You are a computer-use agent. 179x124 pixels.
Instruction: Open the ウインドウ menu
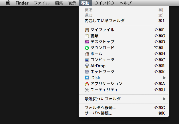pos(104,3)
